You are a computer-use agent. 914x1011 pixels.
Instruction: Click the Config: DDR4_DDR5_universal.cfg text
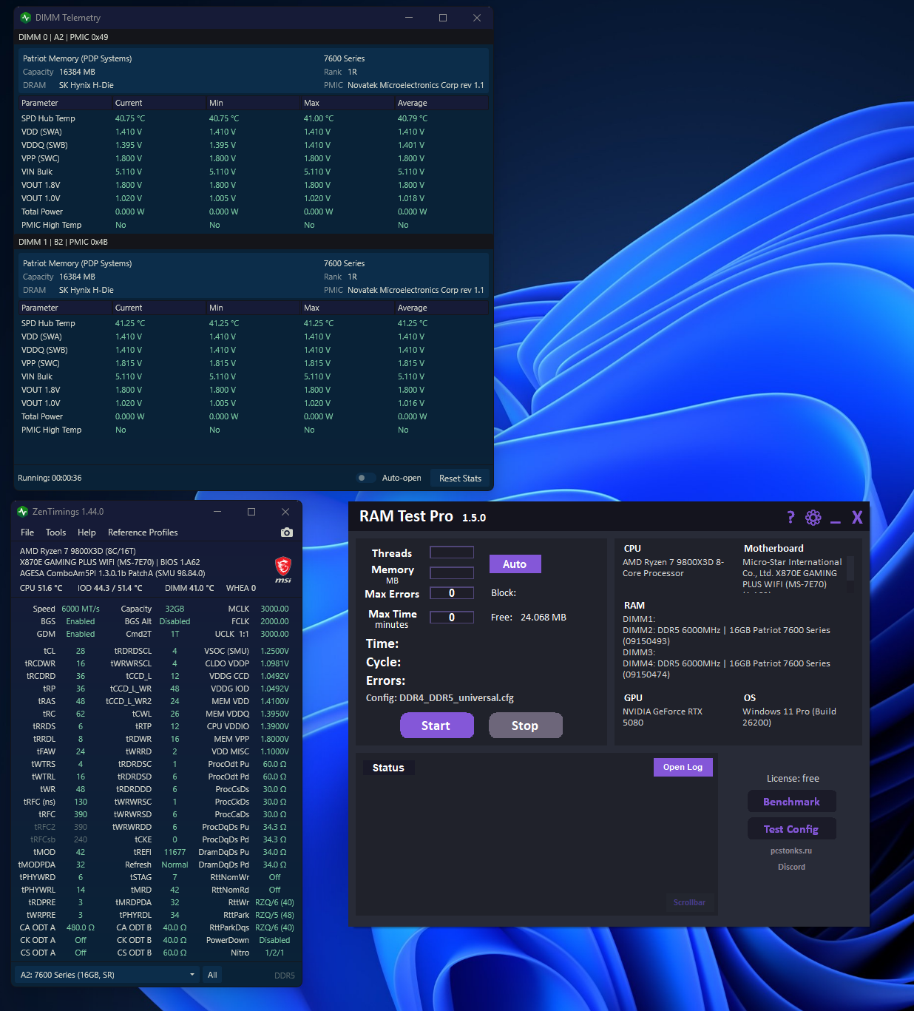pos(440,697)
